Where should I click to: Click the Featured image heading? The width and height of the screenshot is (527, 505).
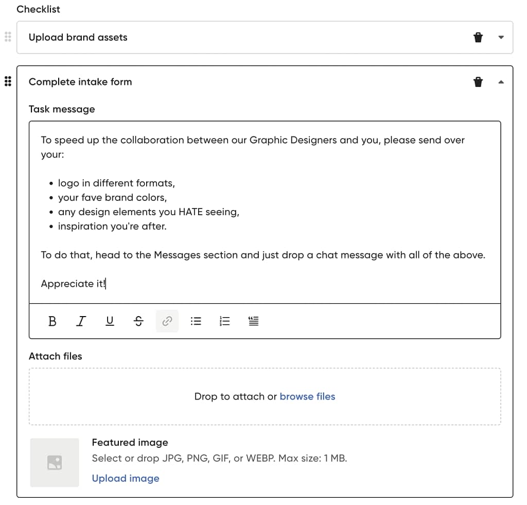click(x=130, y=443)
